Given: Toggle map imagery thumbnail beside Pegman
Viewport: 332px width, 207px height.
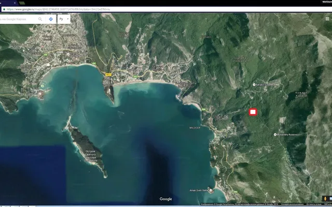Looking at the screenshot, I should click(330, 199).
